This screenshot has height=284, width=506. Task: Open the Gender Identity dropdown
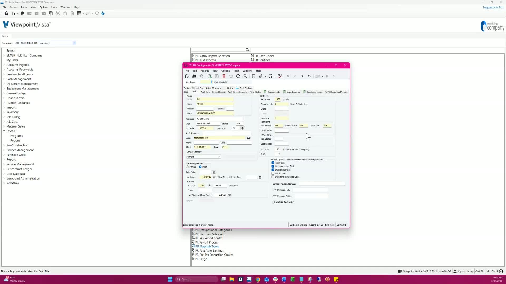coord(219,157)
